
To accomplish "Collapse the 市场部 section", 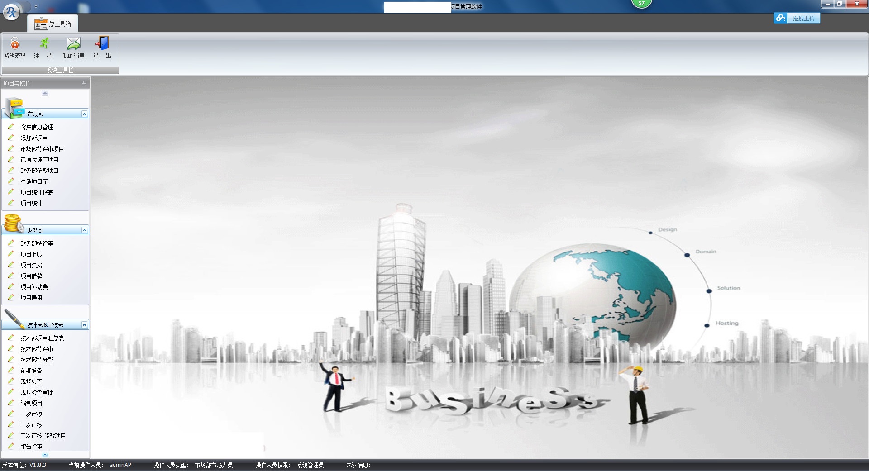I will coord(84,114).
